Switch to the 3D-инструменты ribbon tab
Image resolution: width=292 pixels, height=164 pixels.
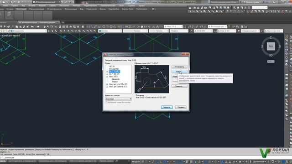(54, 9)
